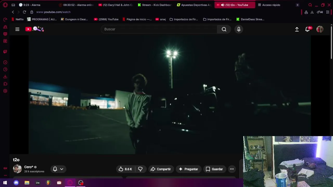Go back using the browser back arrow
This screenshot has width=333, height=187.
tap(13, 12)
